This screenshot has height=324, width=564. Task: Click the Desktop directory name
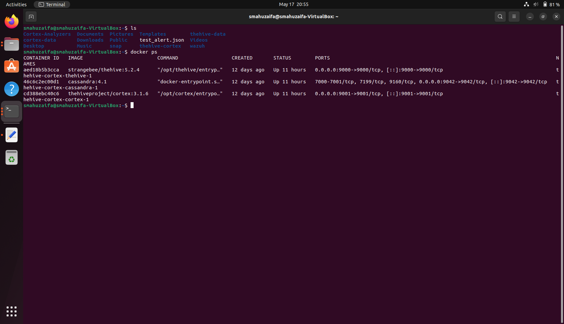34,46
